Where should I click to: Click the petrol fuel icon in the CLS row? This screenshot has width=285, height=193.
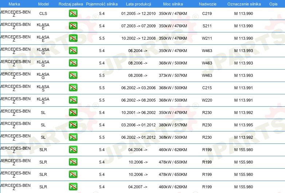73,13
